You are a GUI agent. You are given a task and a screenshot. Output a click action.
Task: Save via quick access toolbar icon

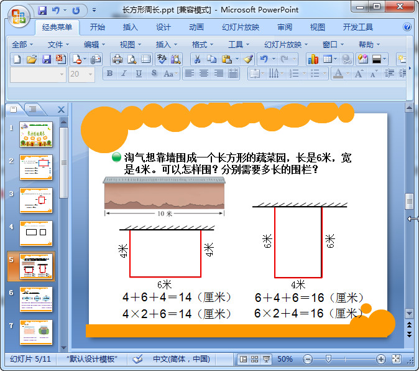click(42, 11)
